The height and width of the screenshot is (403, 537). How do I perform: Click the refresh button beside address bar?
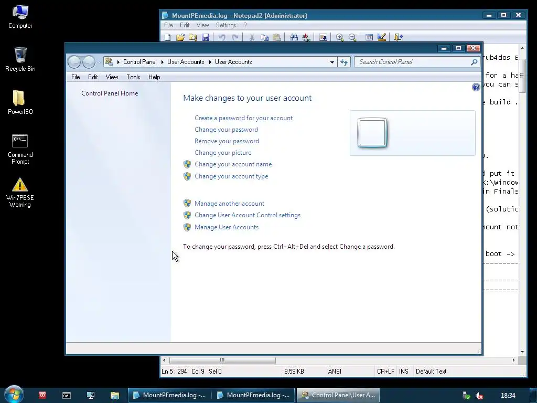pos(344,62)
